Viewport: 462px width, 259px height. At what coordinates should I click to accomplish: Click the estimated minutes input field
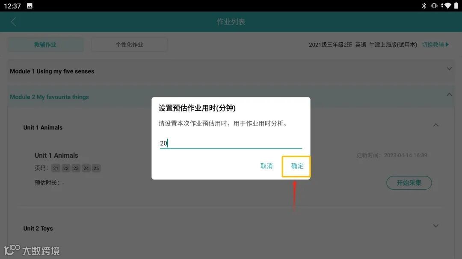(231, 143)
